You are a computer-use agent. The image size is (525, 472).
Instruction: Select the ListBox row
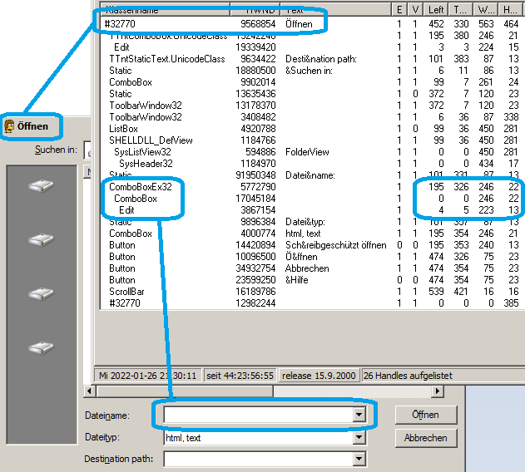click(x=311, y=129)
